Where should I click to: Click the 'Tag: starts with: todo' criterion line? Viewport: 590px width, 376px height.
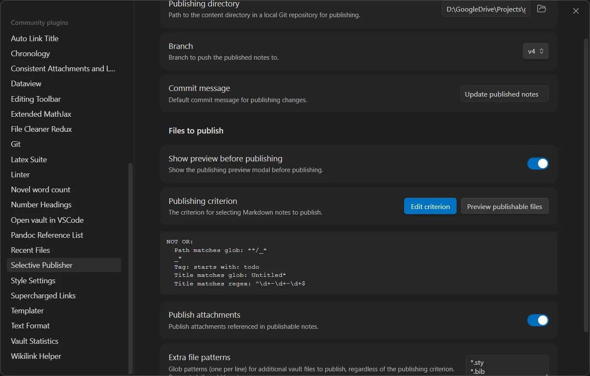pyautogui.click(x=217, y=267)
